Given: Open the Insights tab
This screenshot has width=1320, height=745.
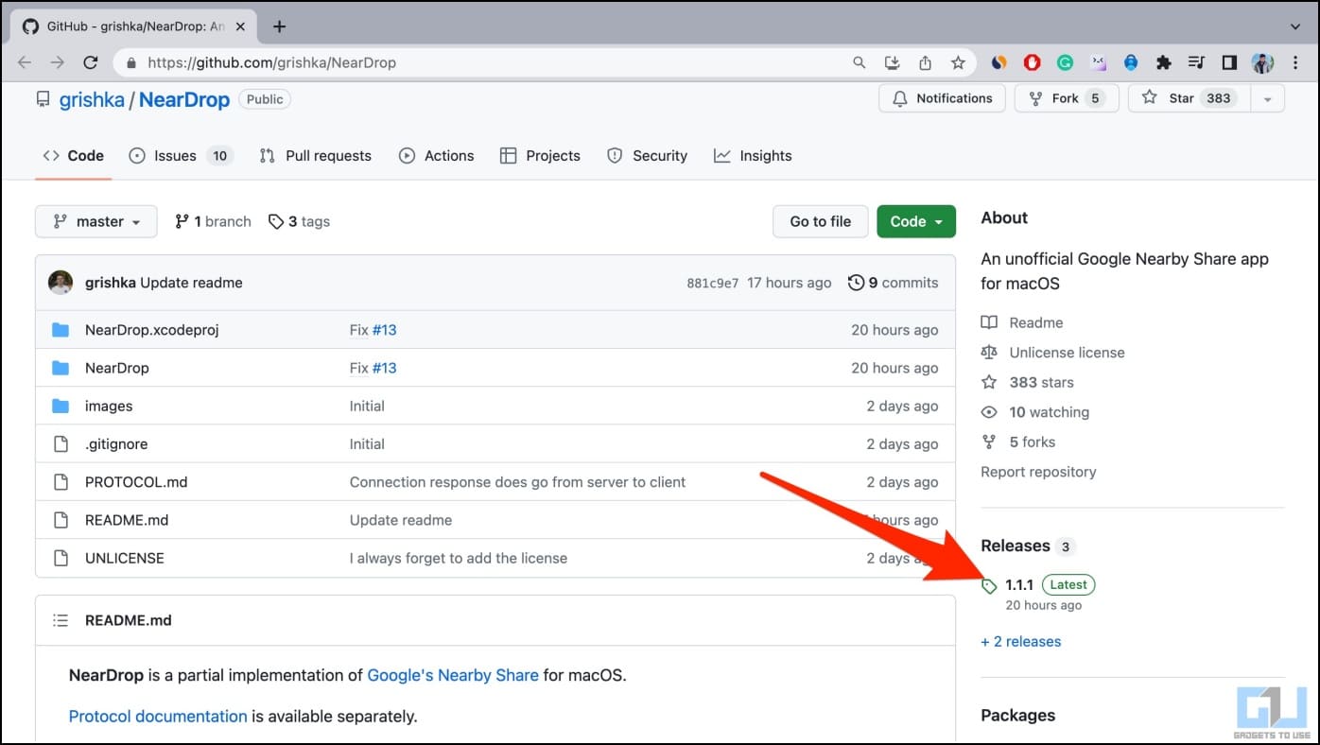Looking at the screenshot, I should click(x=754, y=156).
